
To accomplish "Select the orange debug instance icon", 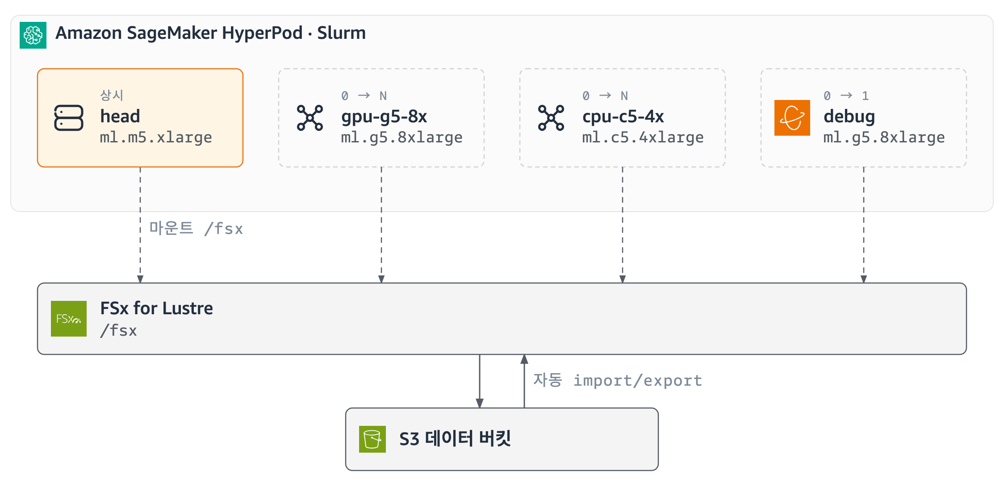I will (x=792, y=118).
